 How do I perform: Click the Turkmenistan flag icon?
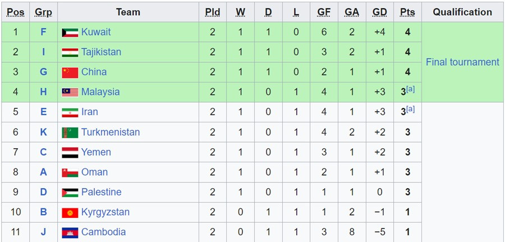(x=70, y=133)
